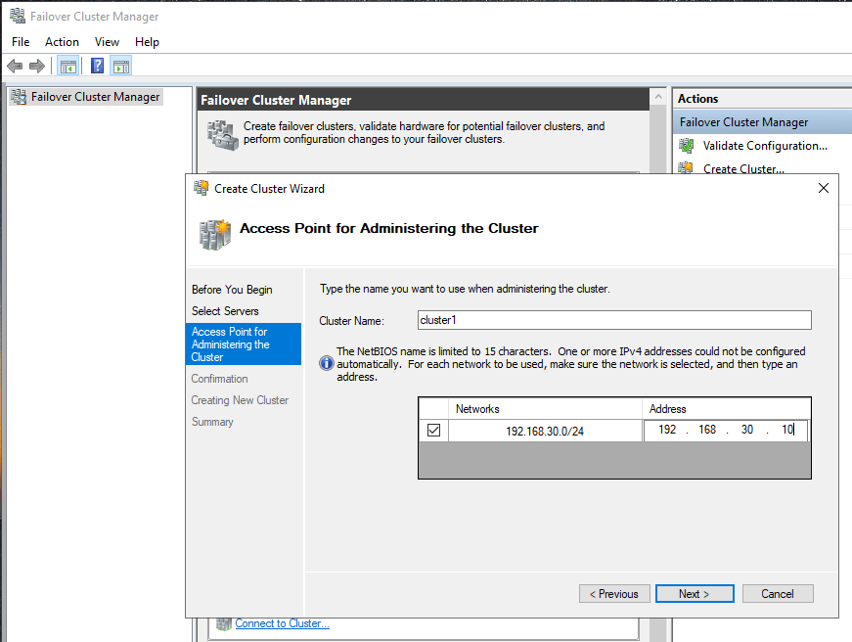Click the Back arrow toolbar icon
The height and width of the screenshot is (642, 852).
point(15,66)
